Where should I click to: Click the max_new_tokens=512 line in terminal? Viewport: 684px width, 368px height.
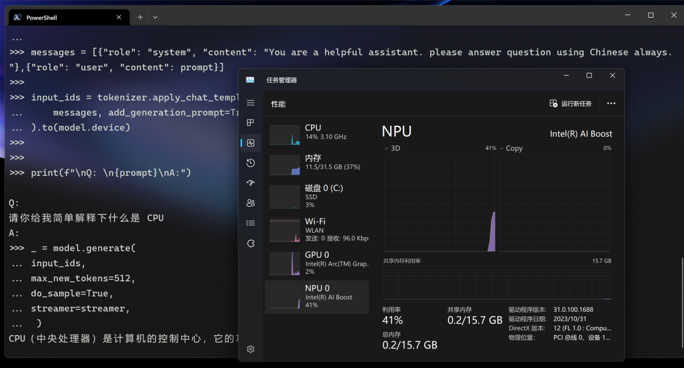coord(83,278)
